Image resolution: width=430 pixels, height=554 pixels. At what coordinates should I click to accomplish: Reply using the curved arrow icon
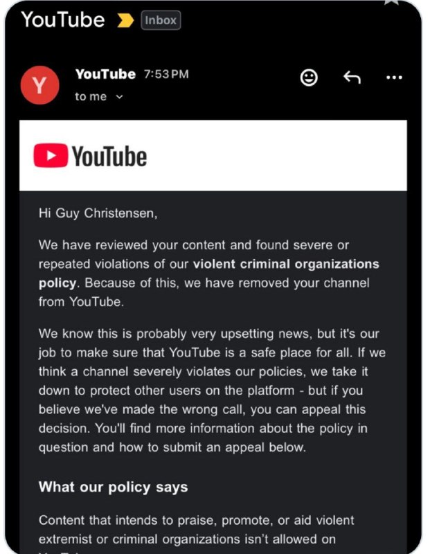click(x=352, y=78)
